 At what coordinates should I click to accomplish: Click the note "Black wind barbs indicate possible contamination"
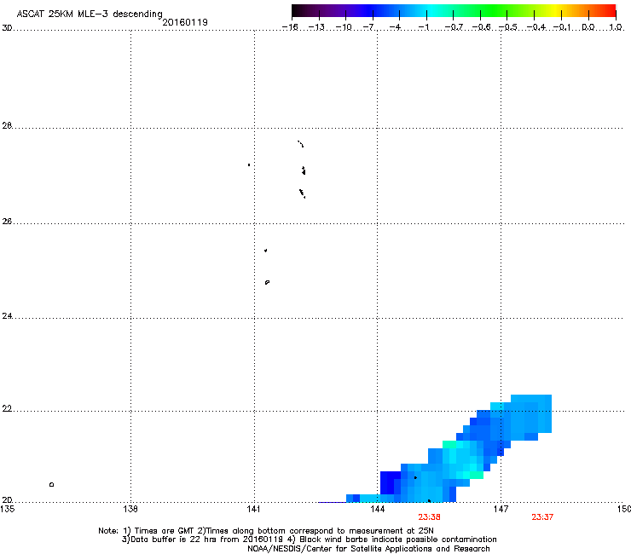pyautogui.click(x=398, y=540)
